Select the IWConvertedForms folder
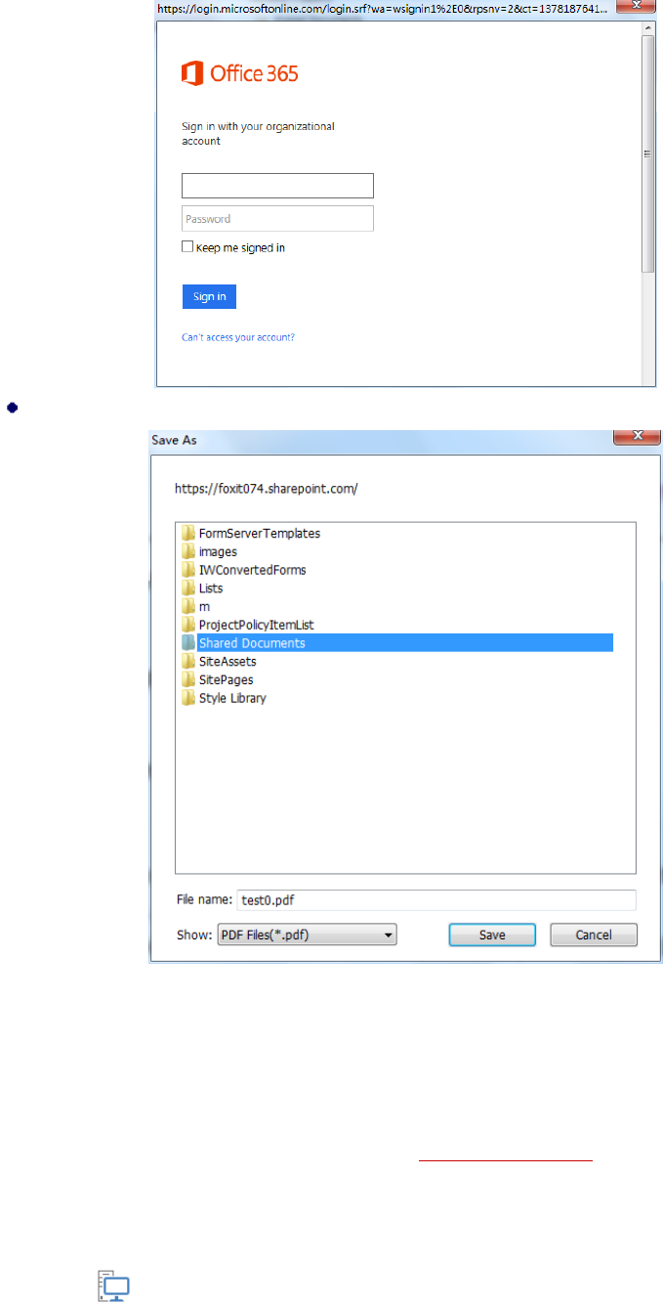663x1305 pixels. coord(252,570)
